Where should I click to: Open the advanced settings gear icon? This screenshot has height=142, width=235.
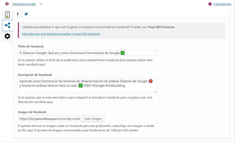click(7, 36)
